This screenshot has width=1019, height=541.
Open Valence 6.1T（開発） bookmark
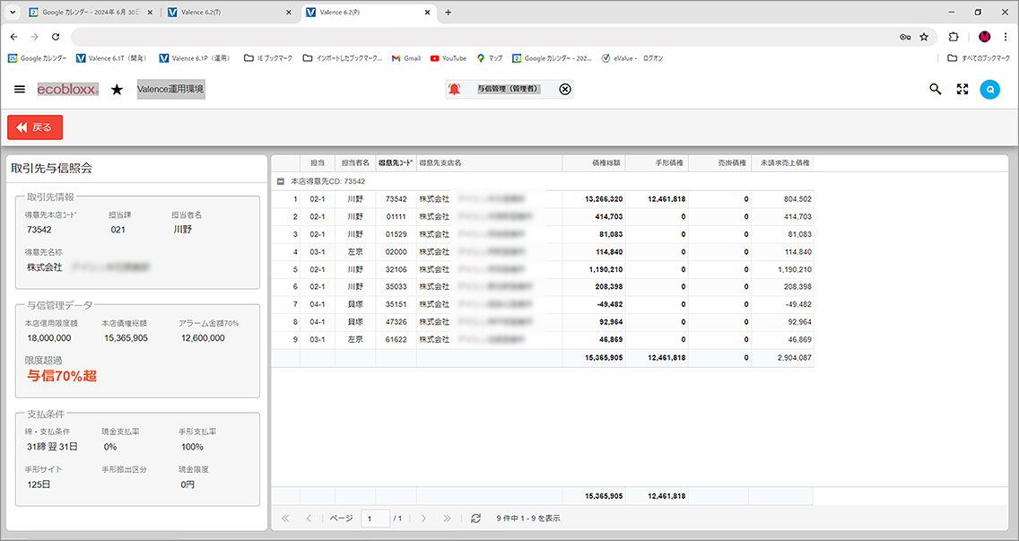[111, 58]
